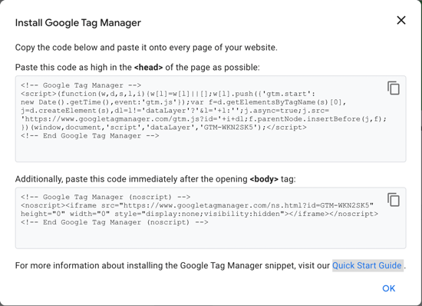This screenshot has height=306, width=422.
Task: Click the 'Google Tag Manager (noscript)' opening comment
Action: click(106, 197)
